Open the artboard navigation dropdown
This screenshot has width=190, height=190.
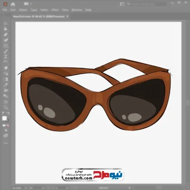pyautogui.click(x=67, y=188)
